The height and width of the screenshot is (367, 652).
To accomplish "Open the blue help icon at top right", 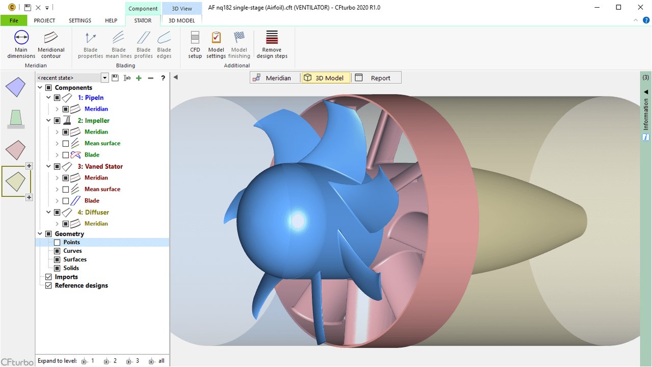I will [646, 20].
